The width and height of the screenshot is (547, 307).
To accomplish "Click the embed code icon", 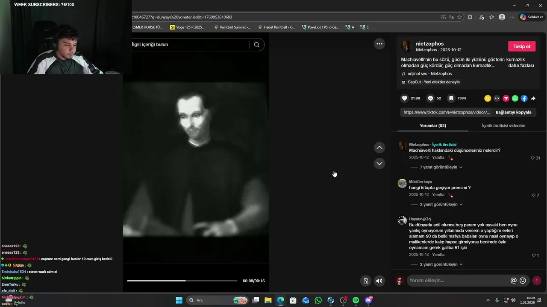I will point(497,98).
